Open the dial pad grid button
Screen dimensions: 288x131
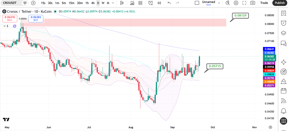point(283,121)
